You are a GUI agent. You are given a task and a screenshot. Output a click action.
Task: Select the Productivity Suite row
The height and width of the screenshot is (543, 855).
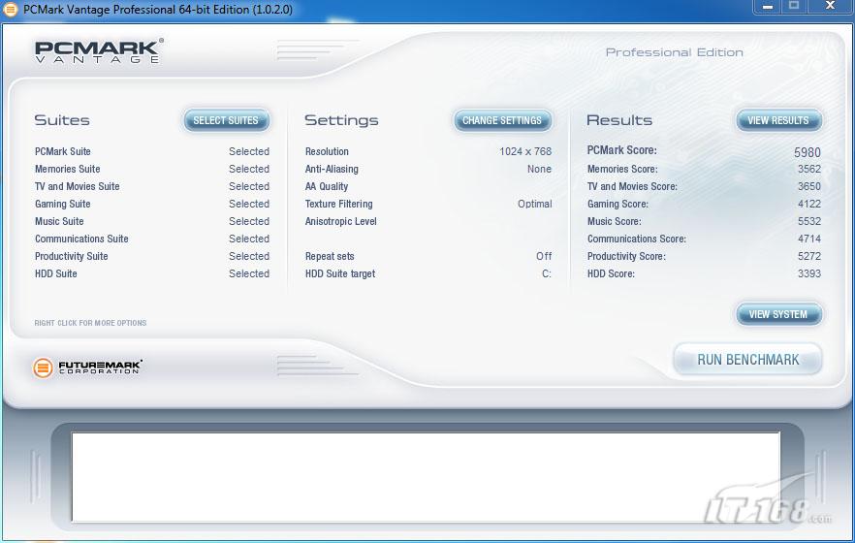(x=152, y=256)
